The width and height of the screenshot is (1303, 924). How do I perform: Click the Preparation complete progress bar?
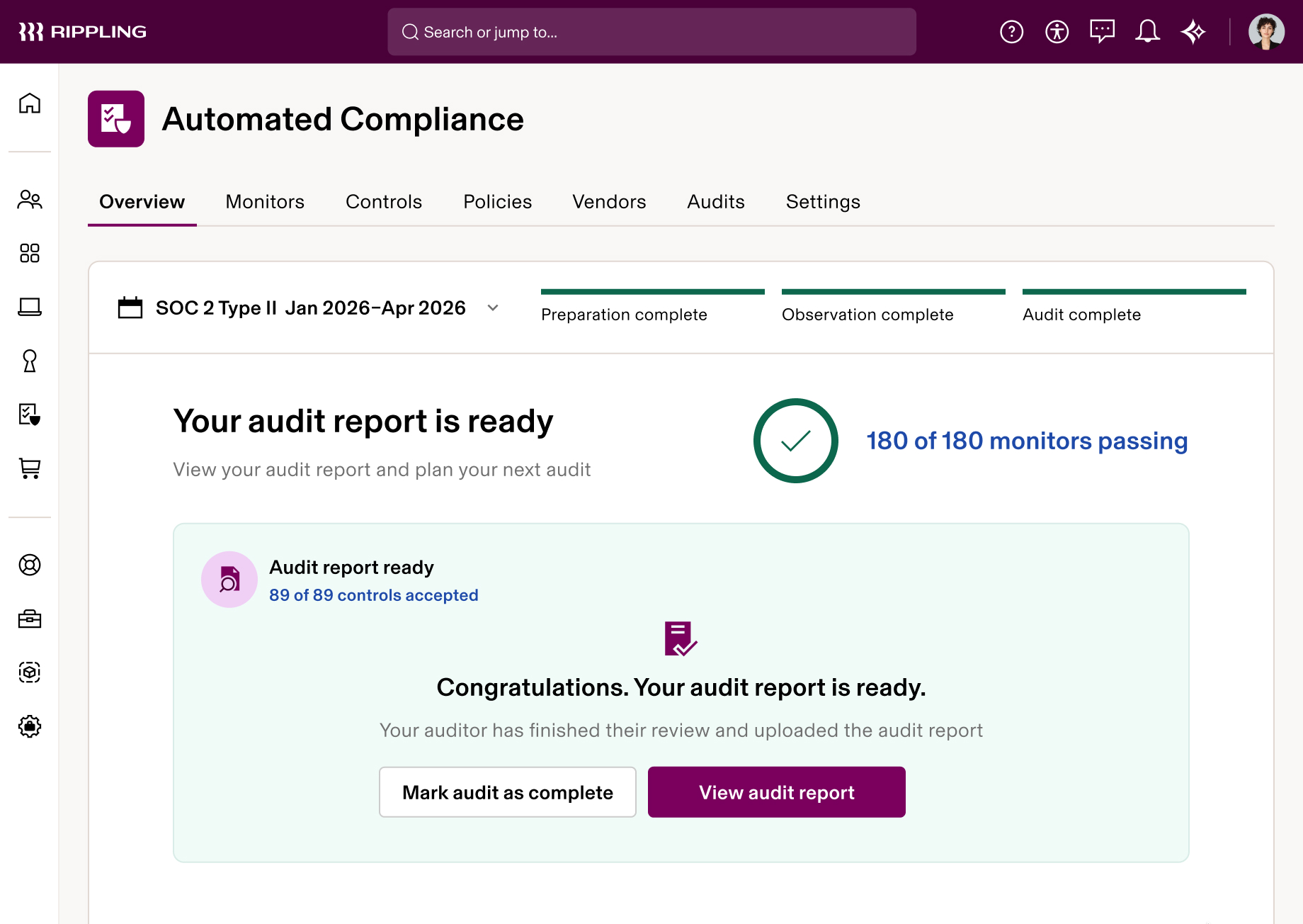pyautogui.click(x=652, y=291)
